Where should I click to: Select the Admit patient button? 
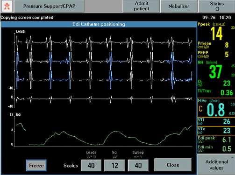142,6
